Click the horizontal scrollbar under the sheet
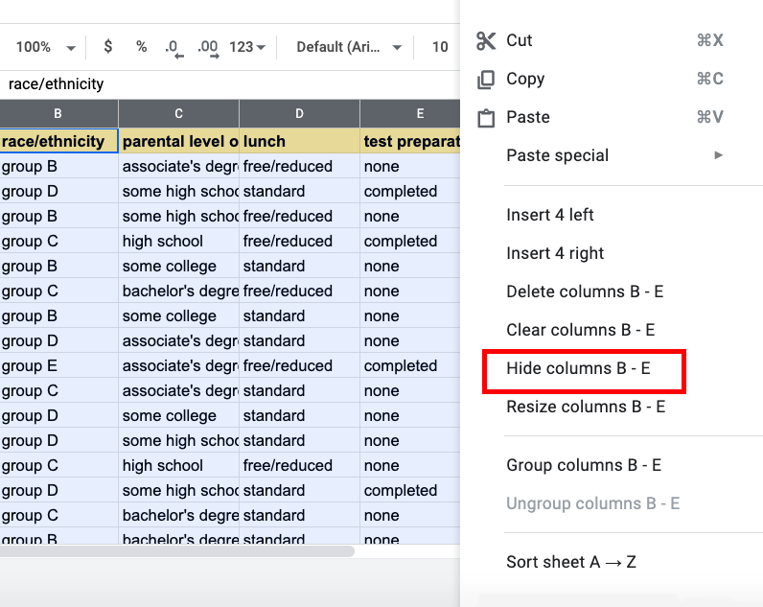 (x=177, y=551)
